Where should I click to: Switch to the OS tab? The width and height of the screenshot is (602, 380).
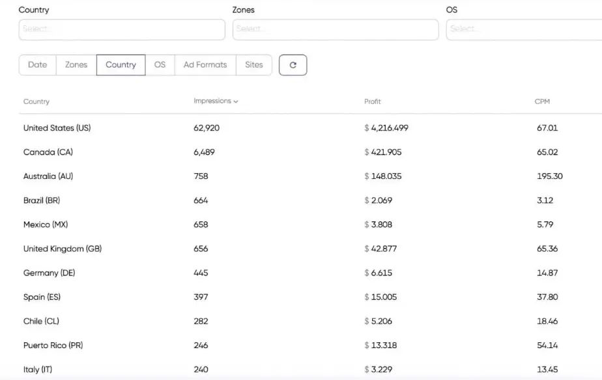[160, 65]
